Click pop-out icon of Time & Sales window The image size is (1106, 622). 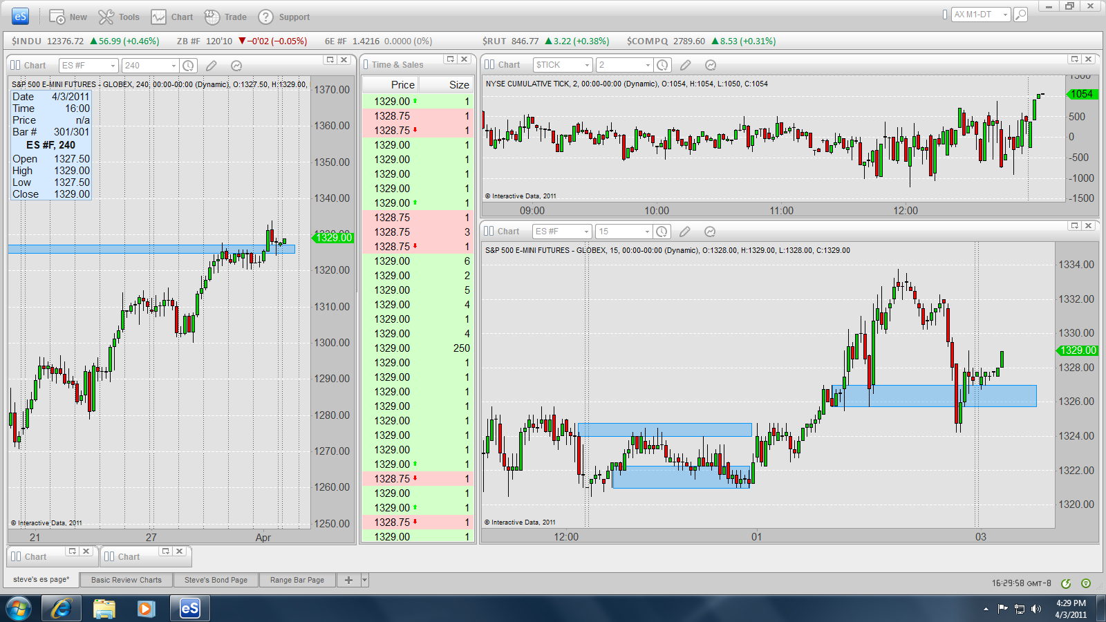click(450, 59)
